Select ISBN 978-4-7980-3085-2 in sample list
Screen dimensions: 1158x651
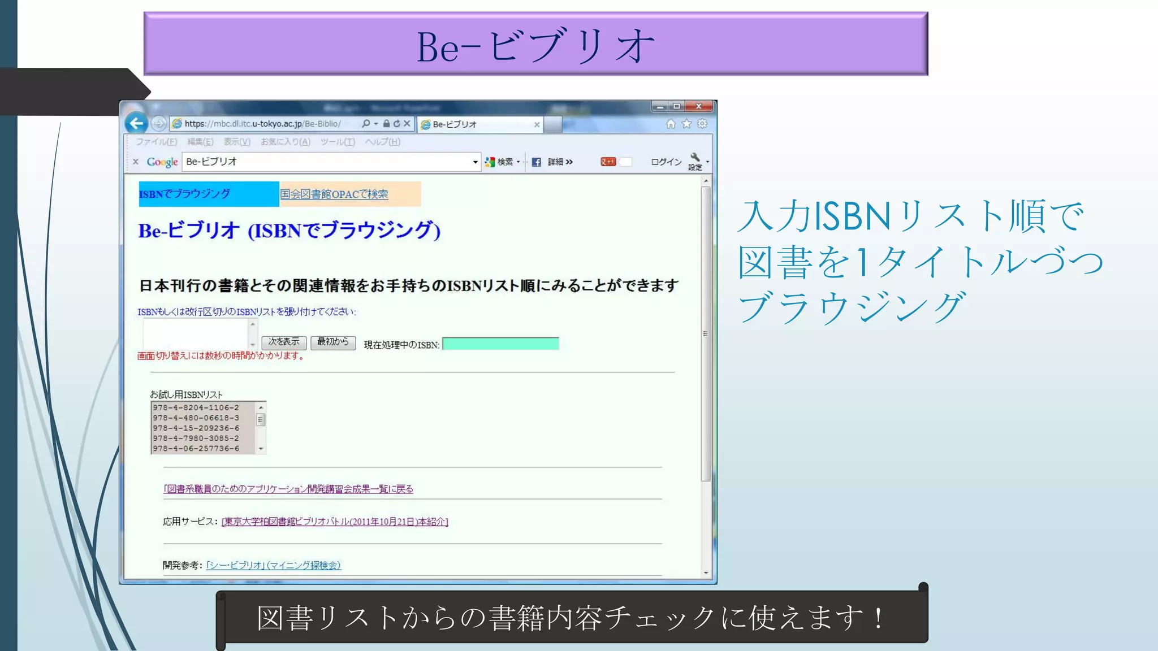(196, 438)
